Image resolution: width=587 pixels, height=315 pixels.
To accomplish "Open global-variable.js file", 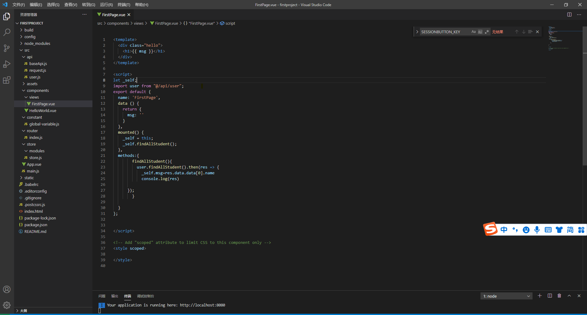I will click(x=53, y=124).
